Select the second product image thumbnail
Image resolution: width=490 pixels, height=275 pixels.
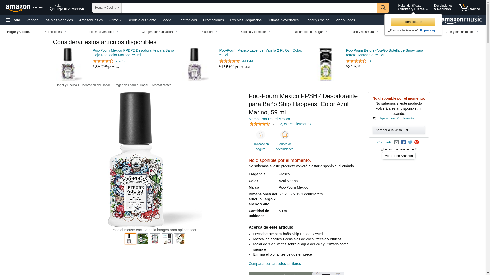pyautogui.click(x=143, y=239)
